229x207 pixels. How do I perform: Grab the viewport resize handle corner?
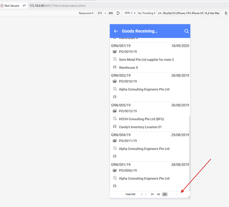pyautogui.click(x=189, y=196)
